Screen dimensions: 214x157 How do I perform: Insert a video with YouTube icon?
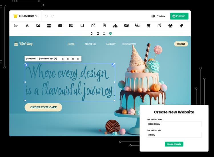pyautogui.click(x=60, y=25)
